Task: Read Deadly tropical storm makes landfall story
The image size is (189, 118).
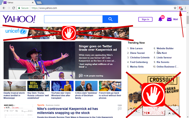Action: [x=14, y=96]
